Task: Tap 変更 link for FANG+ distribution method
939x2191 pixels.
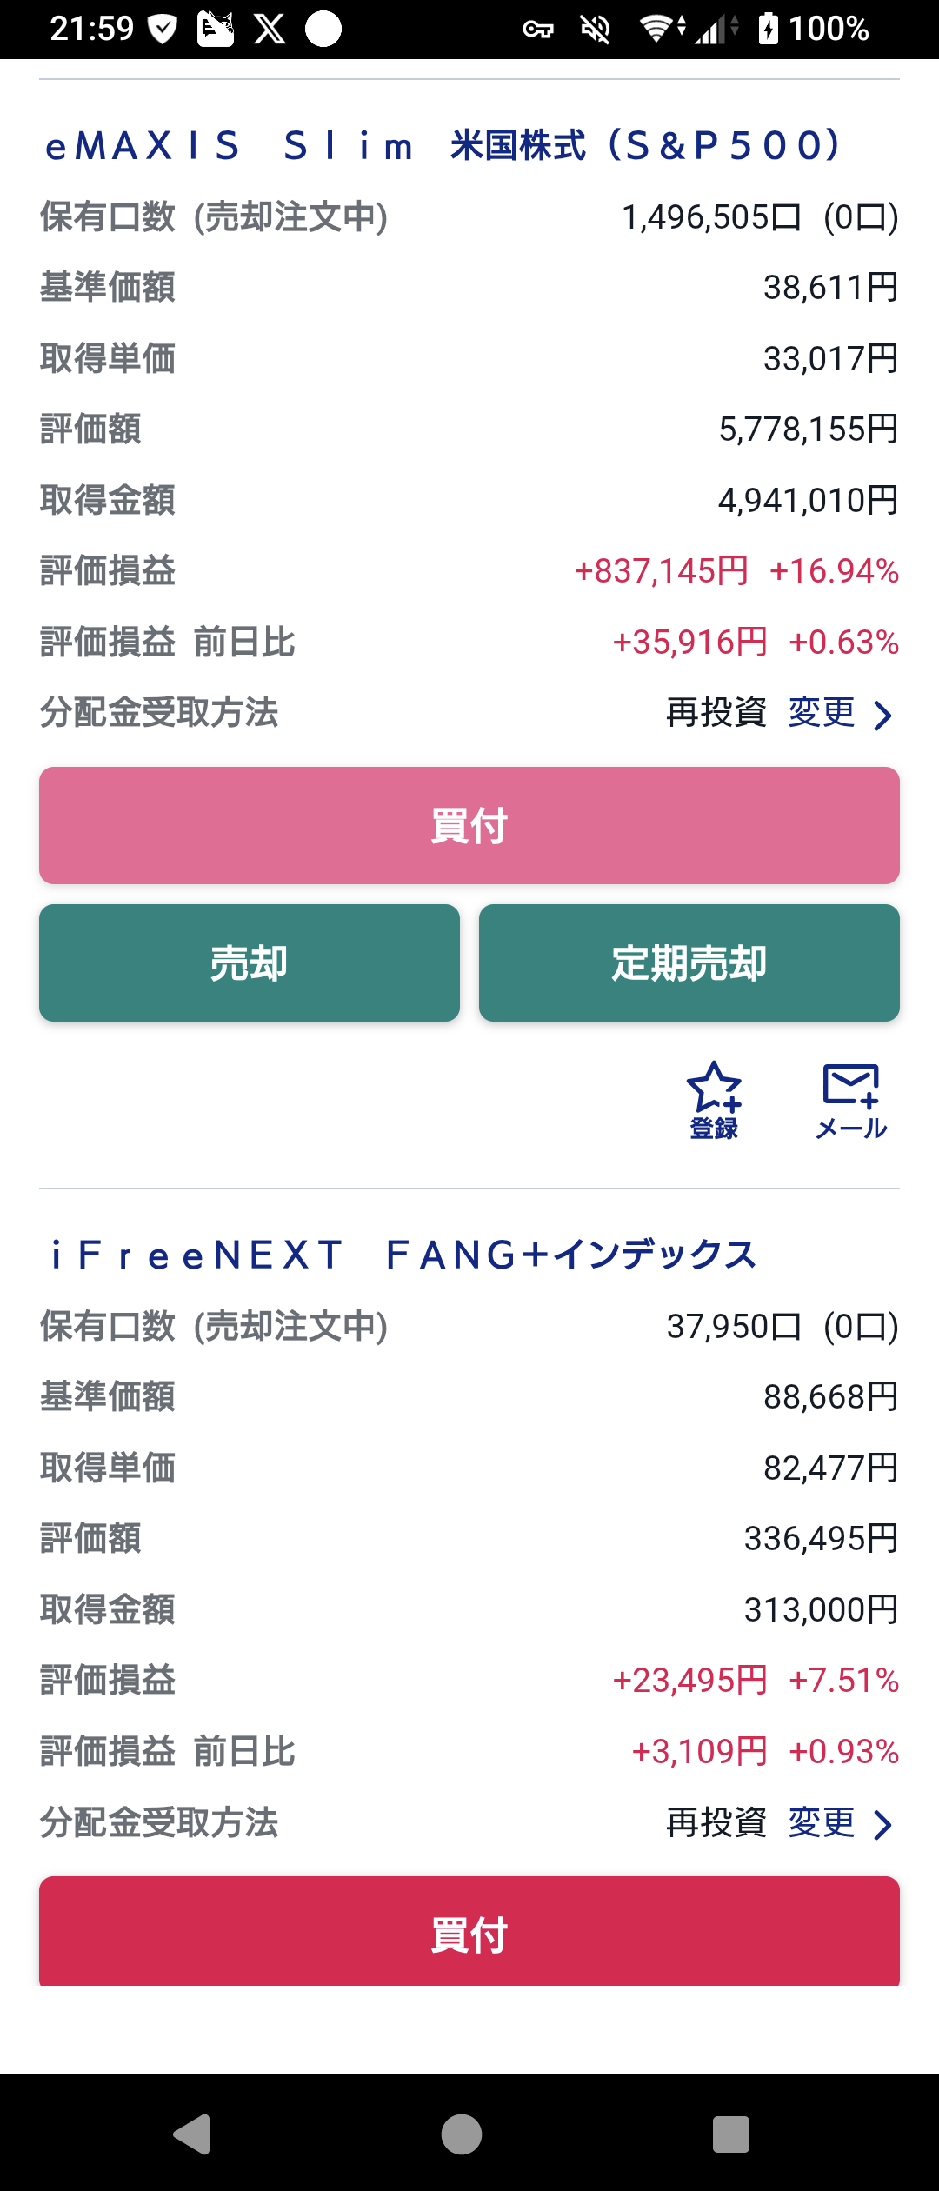Action: (822, 1822)
